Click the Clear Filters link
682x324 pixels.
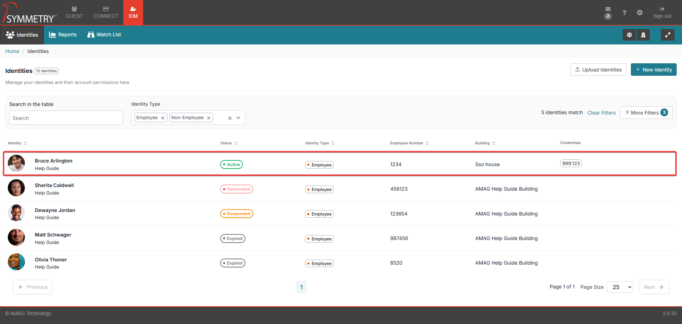coord(601,113)
